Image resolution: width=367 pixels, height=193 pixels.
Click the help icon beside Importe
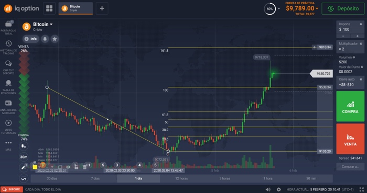361,24
